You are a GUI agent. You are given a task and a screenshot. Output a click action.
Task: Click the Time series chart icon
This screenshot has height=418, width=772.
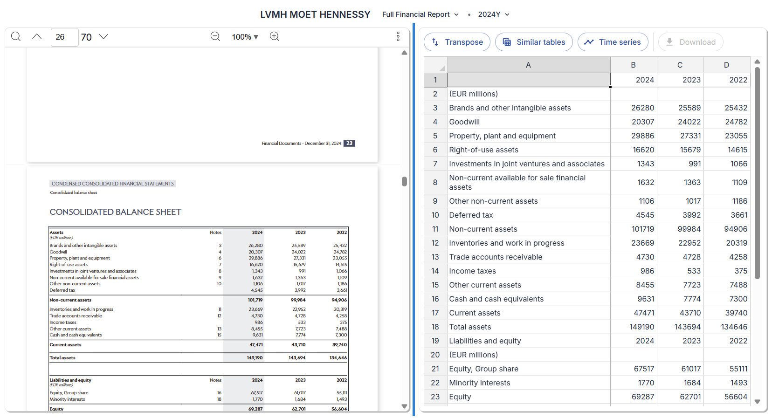[x=589, y=42]
